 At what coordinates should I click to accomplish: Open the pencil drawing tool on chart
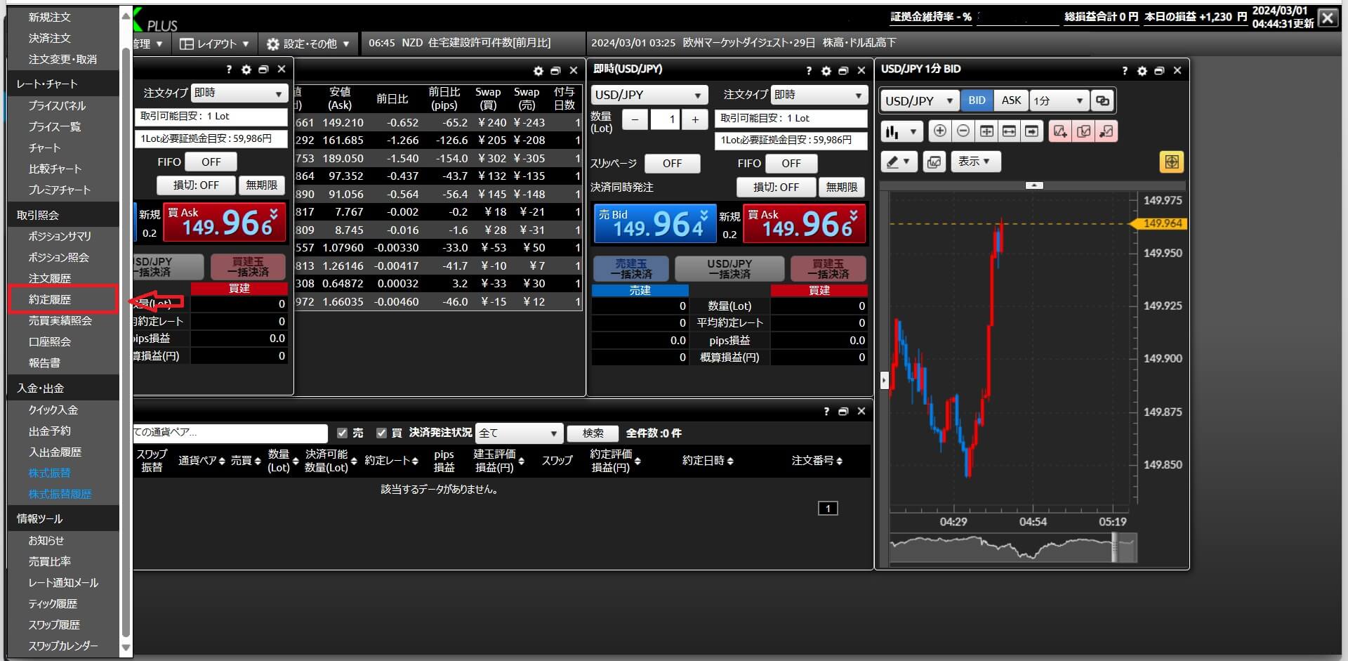[x=898, y=162]
